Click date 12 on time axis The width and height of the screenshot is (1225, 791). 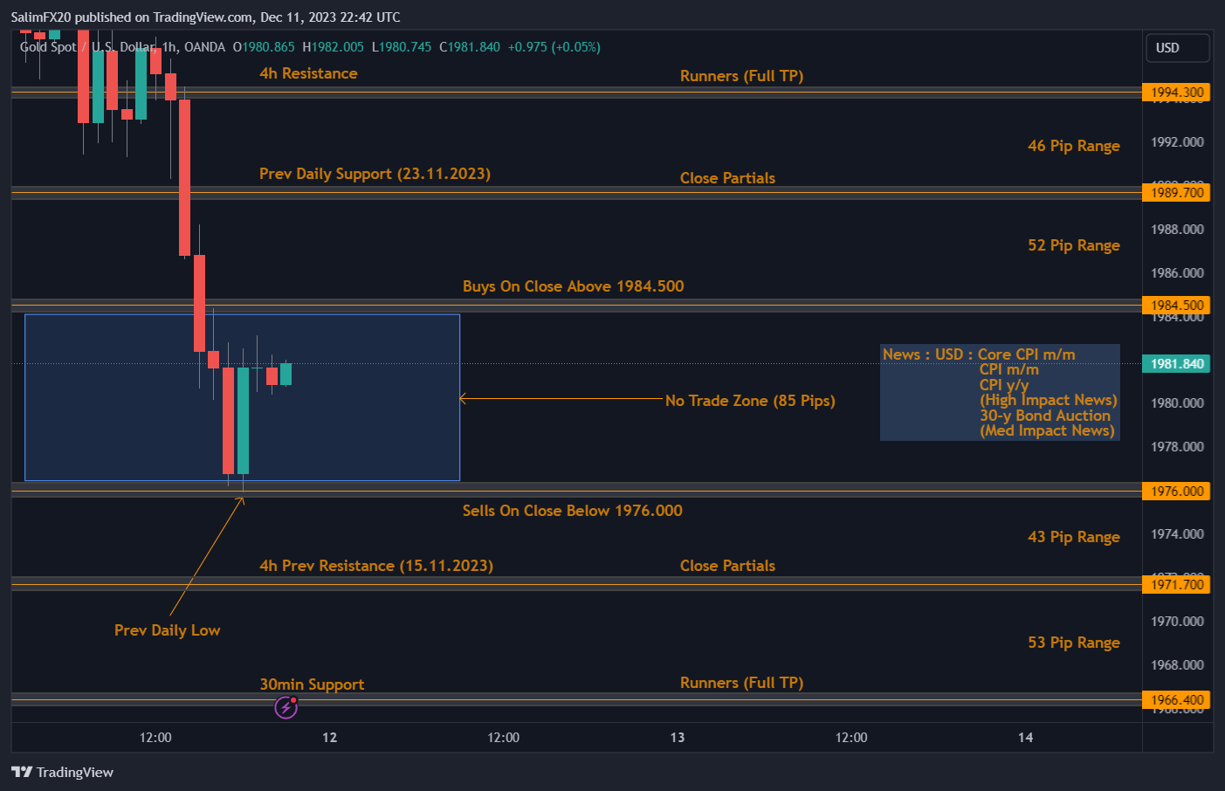pyautogui.click(x=329, y=738)
